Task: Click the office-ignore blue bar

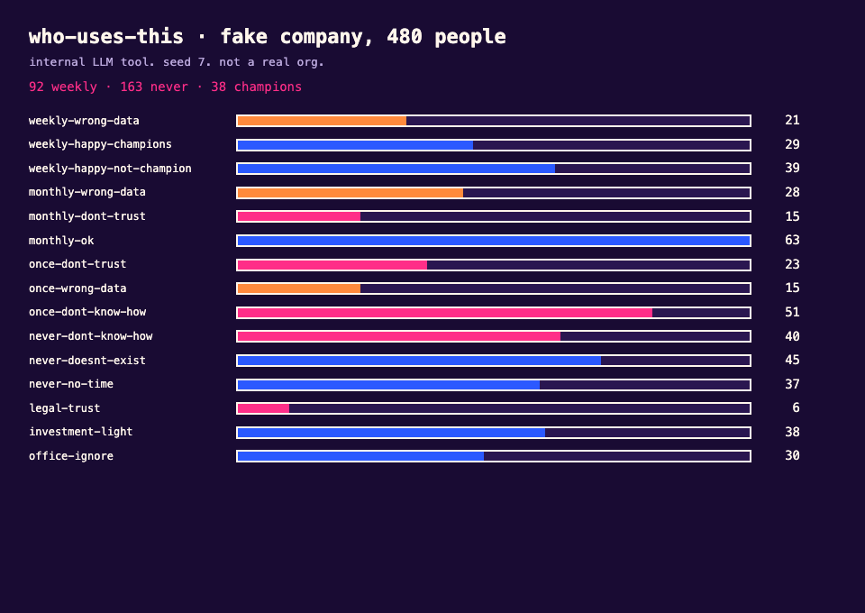Action: [x=360, y=456]
